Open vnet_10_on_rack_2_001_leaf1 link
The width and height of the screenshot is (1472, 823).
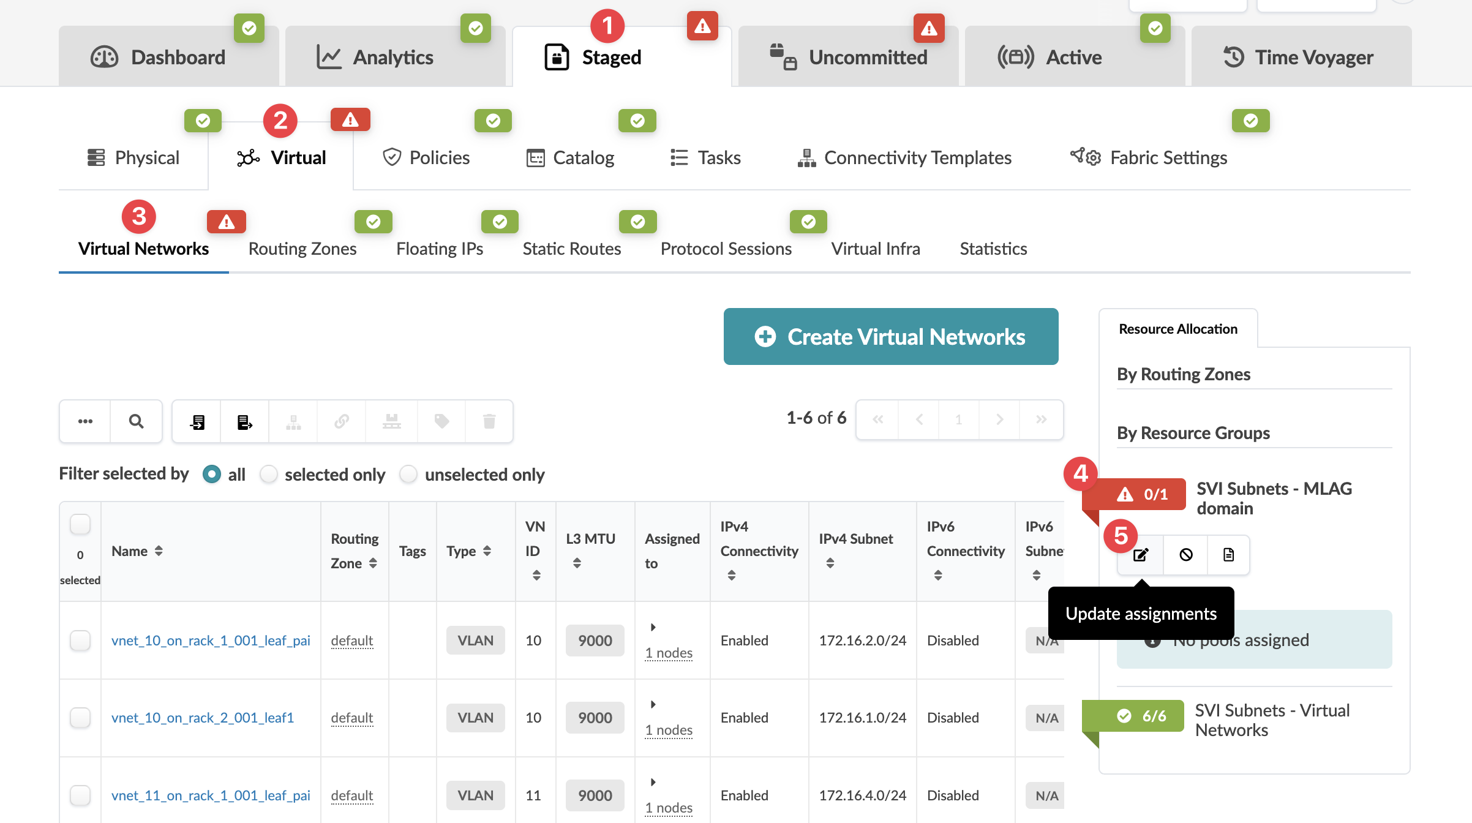(x=203, y=717)
